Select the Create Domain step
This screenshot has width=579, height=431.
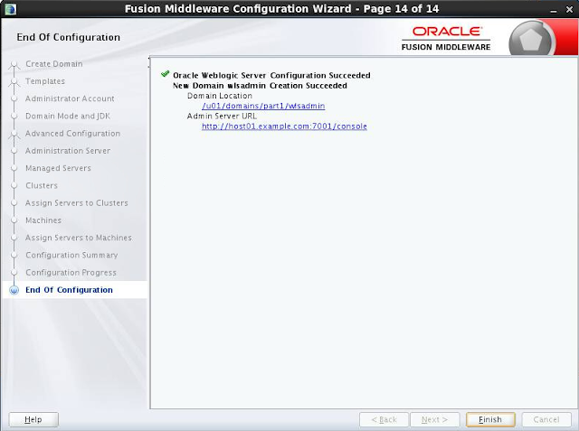(54, 64)
